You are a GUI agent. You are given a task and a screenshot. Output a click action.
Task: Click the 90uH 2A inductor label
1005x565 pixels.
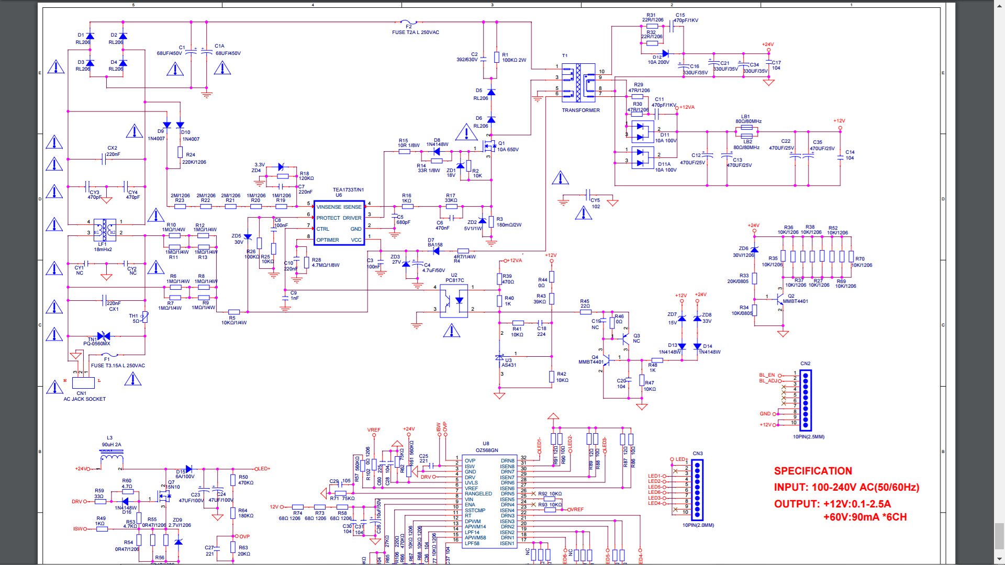pyautogui.click(x=111, y=445)
